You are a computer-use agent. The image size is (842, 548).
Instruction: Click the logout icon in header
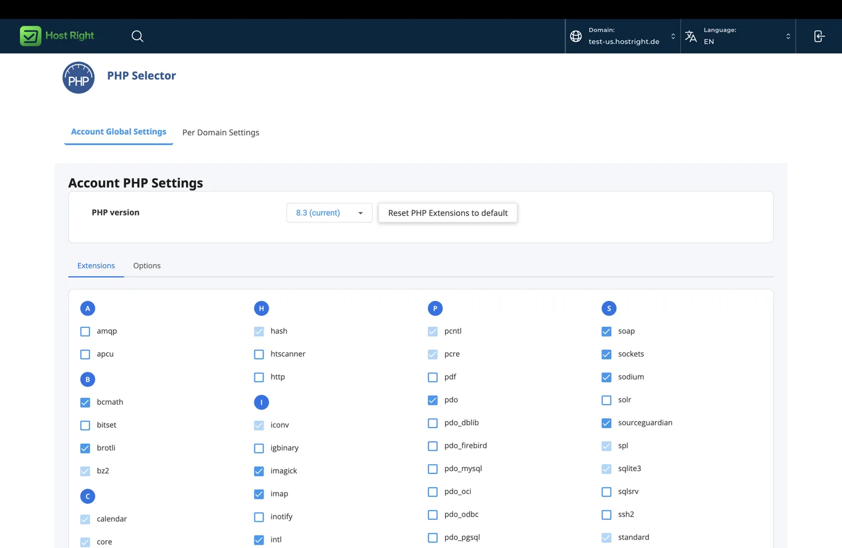(819, 36)
